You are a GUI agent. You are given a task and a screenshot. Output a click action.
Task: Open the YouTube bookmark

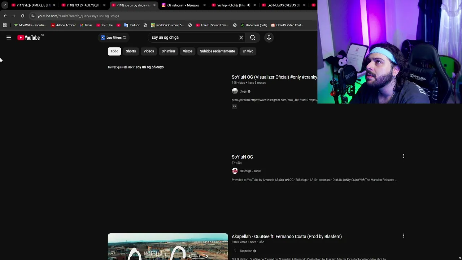point(104,25)
